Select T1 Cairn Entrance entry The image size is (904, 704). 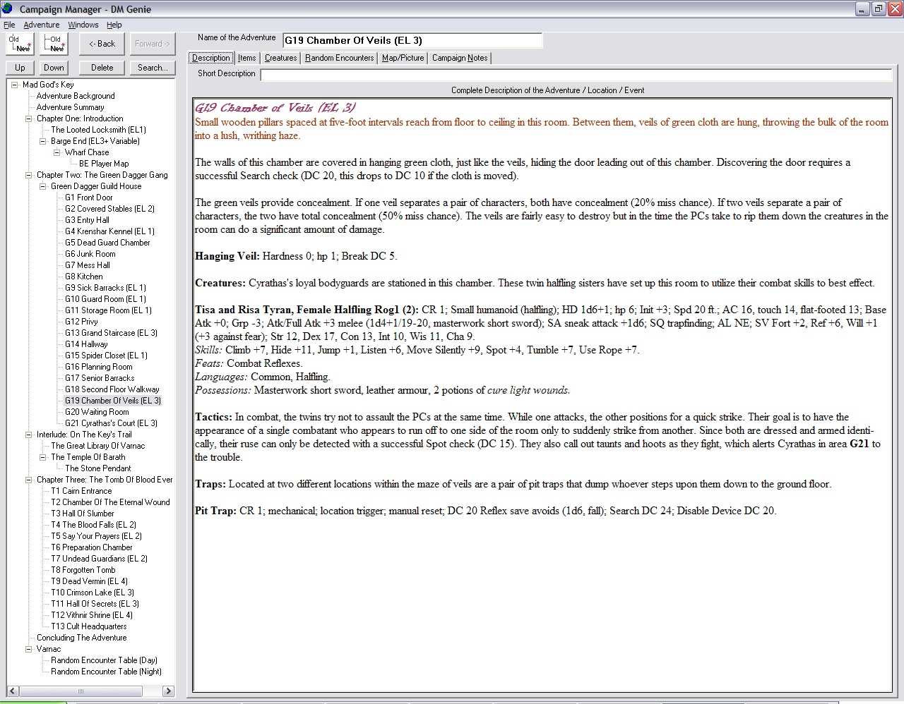81,491
